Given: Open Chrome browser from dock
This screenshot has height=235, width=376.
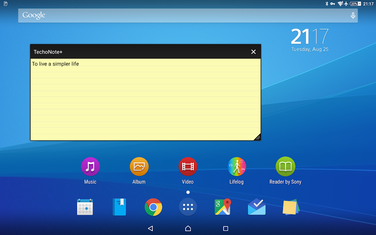Looking at the screenshot, I should (x=153, y=207).
